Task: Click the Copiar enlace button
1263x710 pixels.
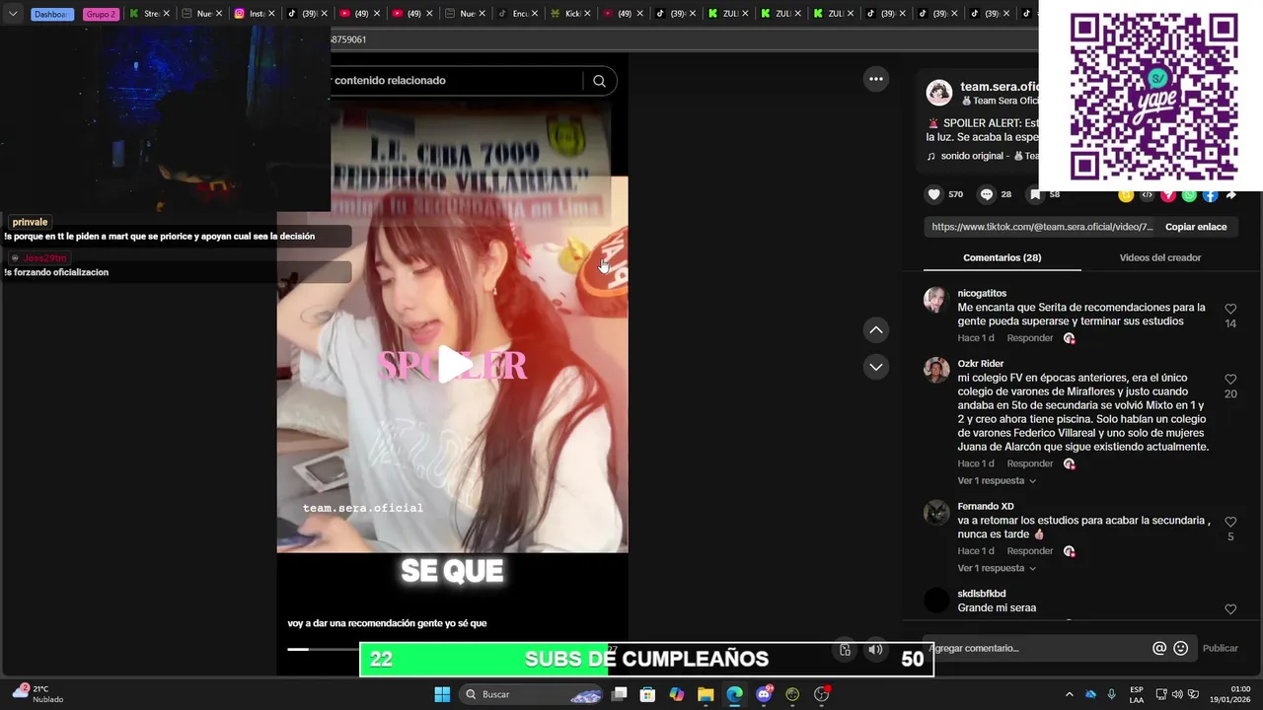Action: click(1196, 227)
